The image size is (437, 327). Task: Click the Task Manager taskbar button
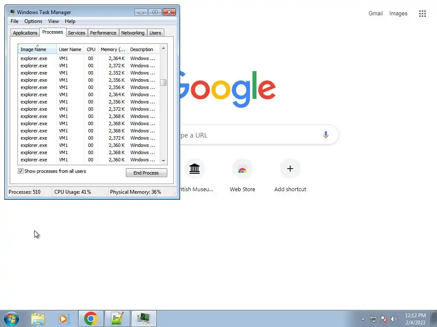tap(143, 318)
